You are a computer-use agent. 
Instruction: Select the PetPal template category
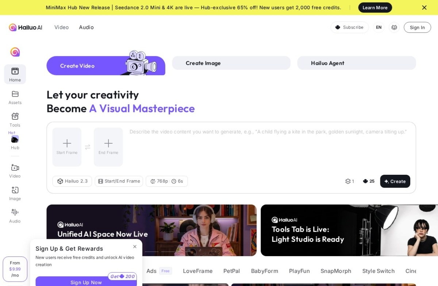coord(232,271)
